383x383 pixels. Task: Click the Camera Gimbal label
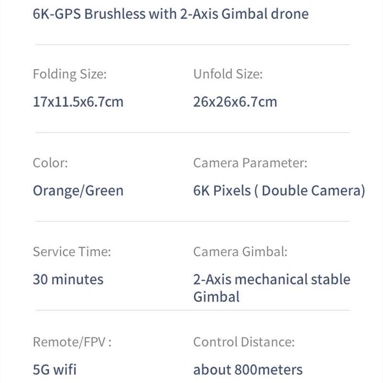(240, 252)
